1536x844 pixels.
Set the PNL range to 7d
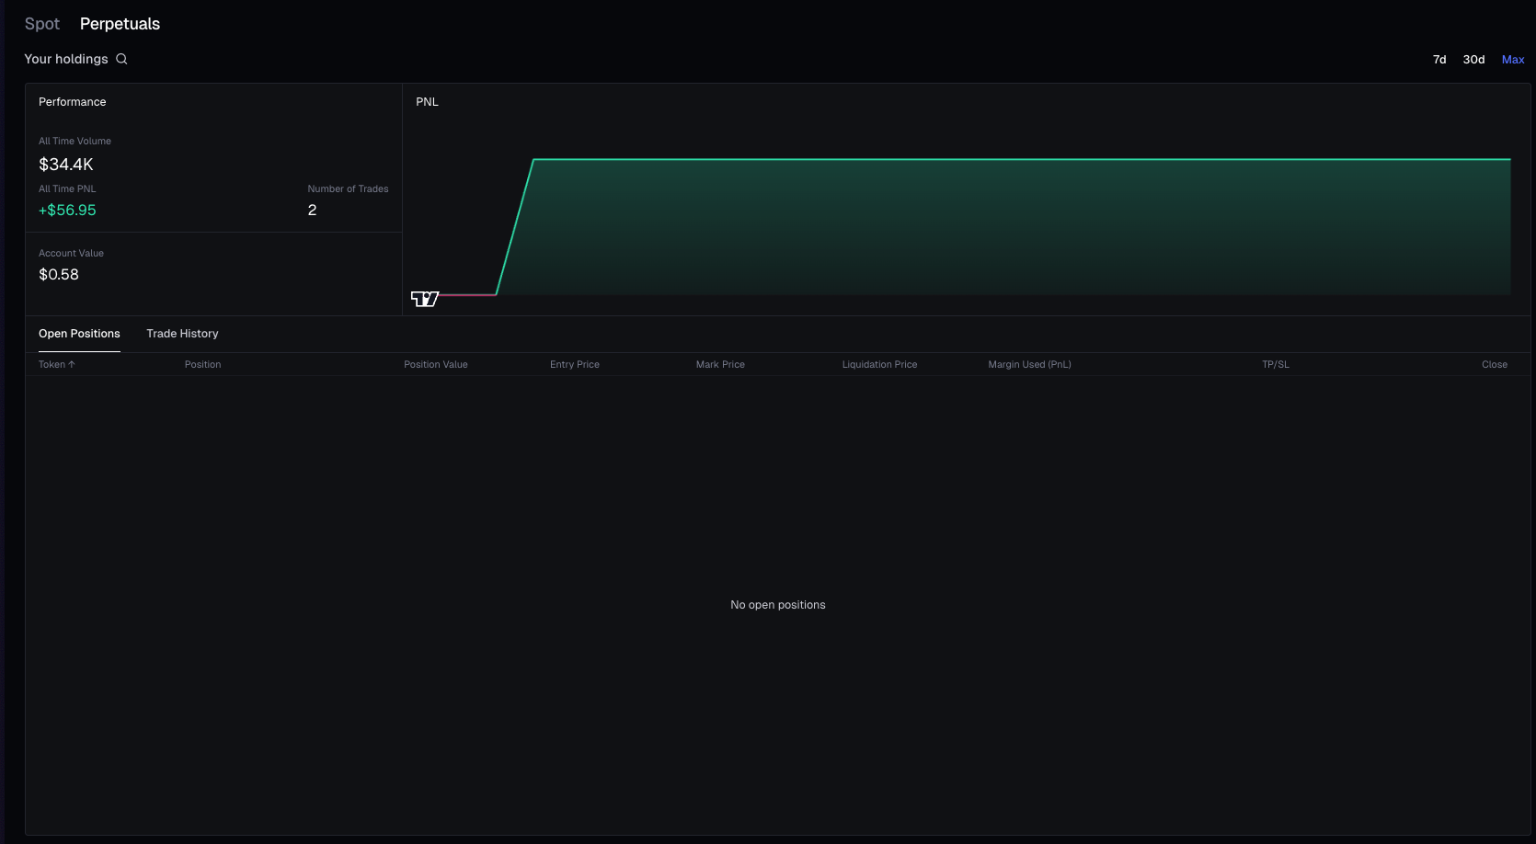click(1439, 60)
